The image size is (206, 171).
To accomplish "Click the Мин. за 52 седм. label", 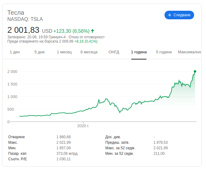I will pyautogui.click(x=119, y=154).
